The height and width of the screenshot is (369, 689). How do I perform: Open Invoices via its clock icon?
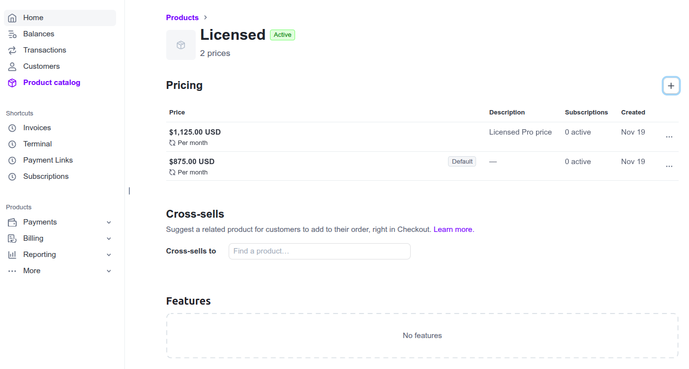pyautogui.click(x=12, y=128)
